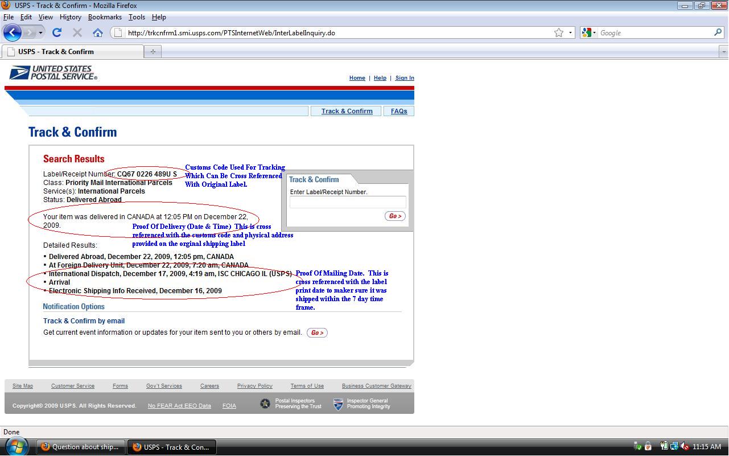This screenshot has width=729, height=456.
Task: Open the back/forward history dropdown arrow
Action: click(40, 32)
